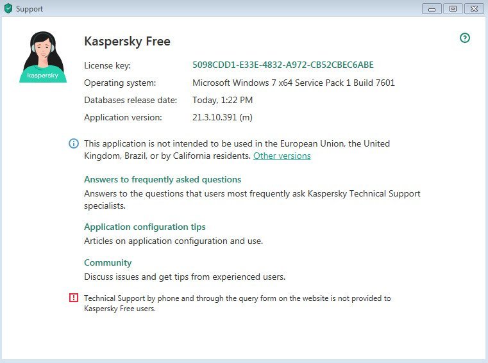Image resolution: width=488 pixels, height=363 pixels.
Task: Minimize the Support window
Action: tap(432, 8)
